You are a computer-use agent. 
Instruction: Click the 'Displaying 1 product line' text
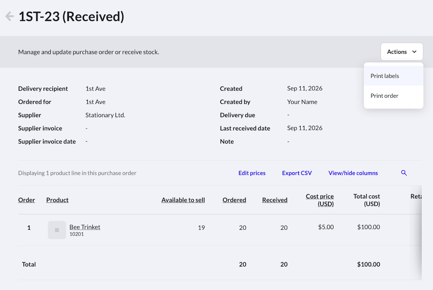(x=77, y=173)
